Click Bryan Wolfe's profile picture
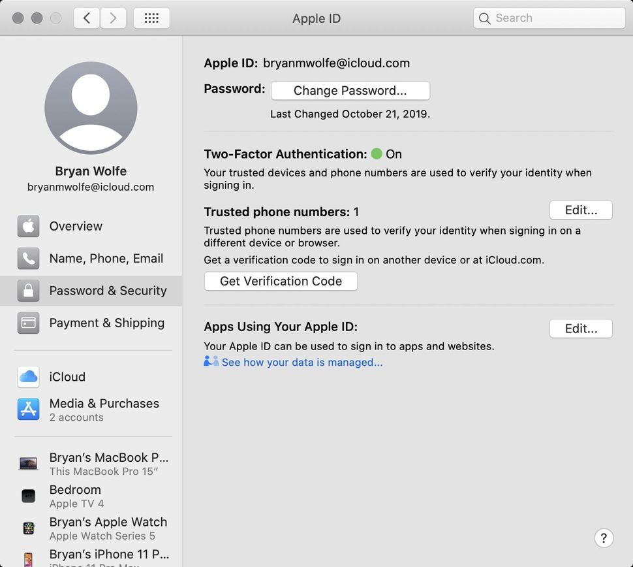This screenshot has height=567, width=633. (90, 108)
